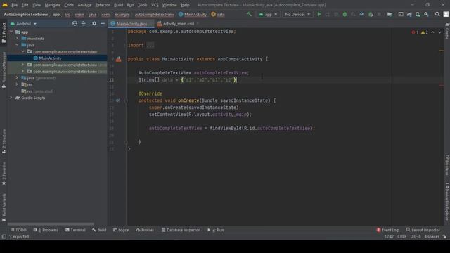This screenshot has height=253, width=450.
Task: Open the Event Log
Action: 387,230
